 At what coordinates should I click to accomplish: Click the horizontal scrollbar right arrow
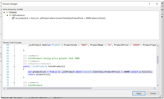(x=155, y=88)
